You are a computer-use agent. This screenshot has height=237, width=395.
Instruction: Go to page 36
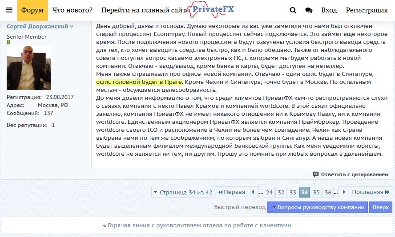(328, 193)
